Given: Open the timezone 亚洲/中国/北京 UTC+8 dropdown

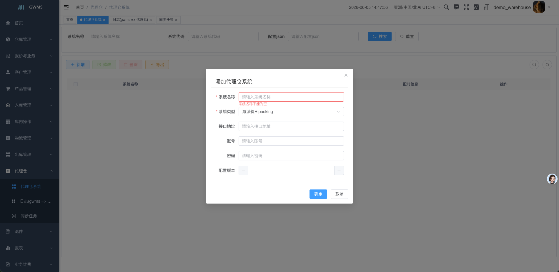Looking at the screenshot, I should point(417,7).
